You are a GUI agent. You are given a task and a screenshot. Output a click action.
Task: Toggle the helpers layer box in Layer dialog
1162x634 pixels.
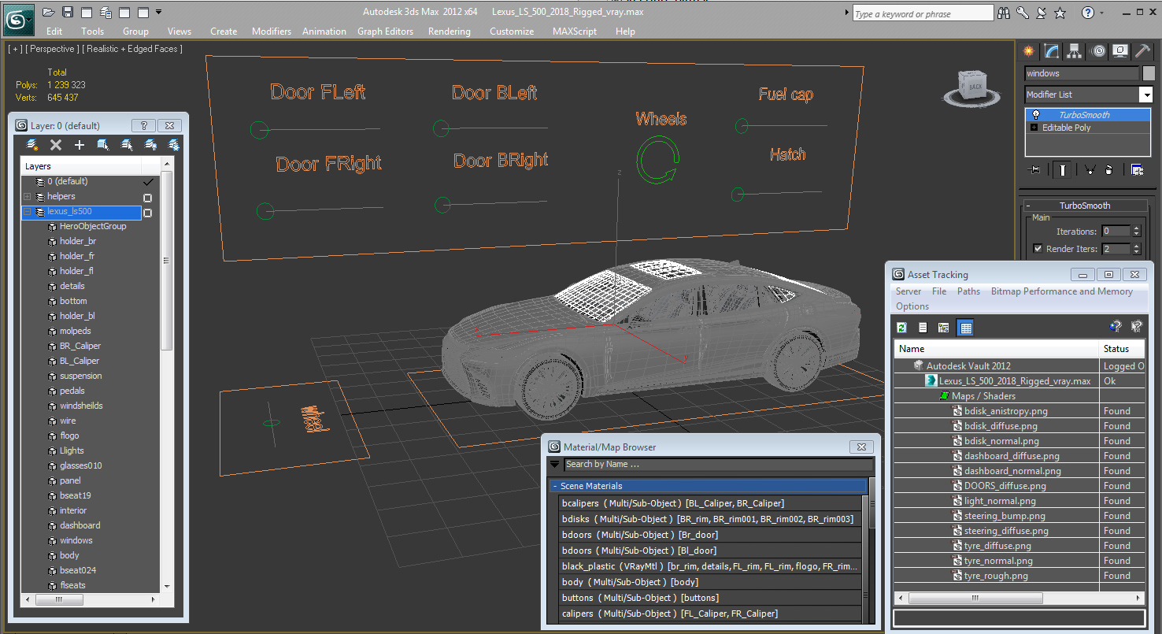click(147, 198)
